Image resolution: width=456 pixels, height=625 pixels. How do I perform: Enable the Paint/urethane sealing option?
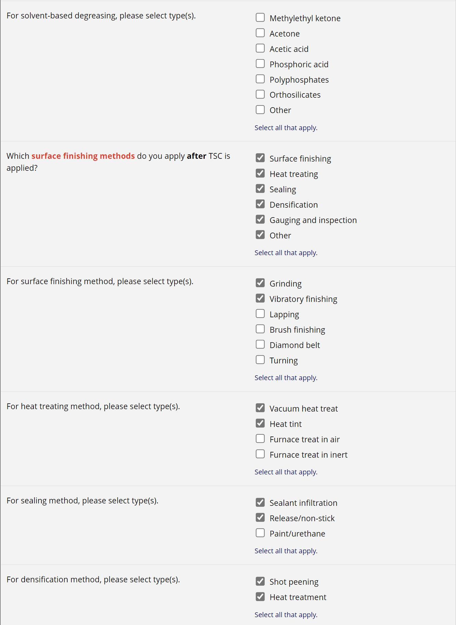click(x=260, y=533)
